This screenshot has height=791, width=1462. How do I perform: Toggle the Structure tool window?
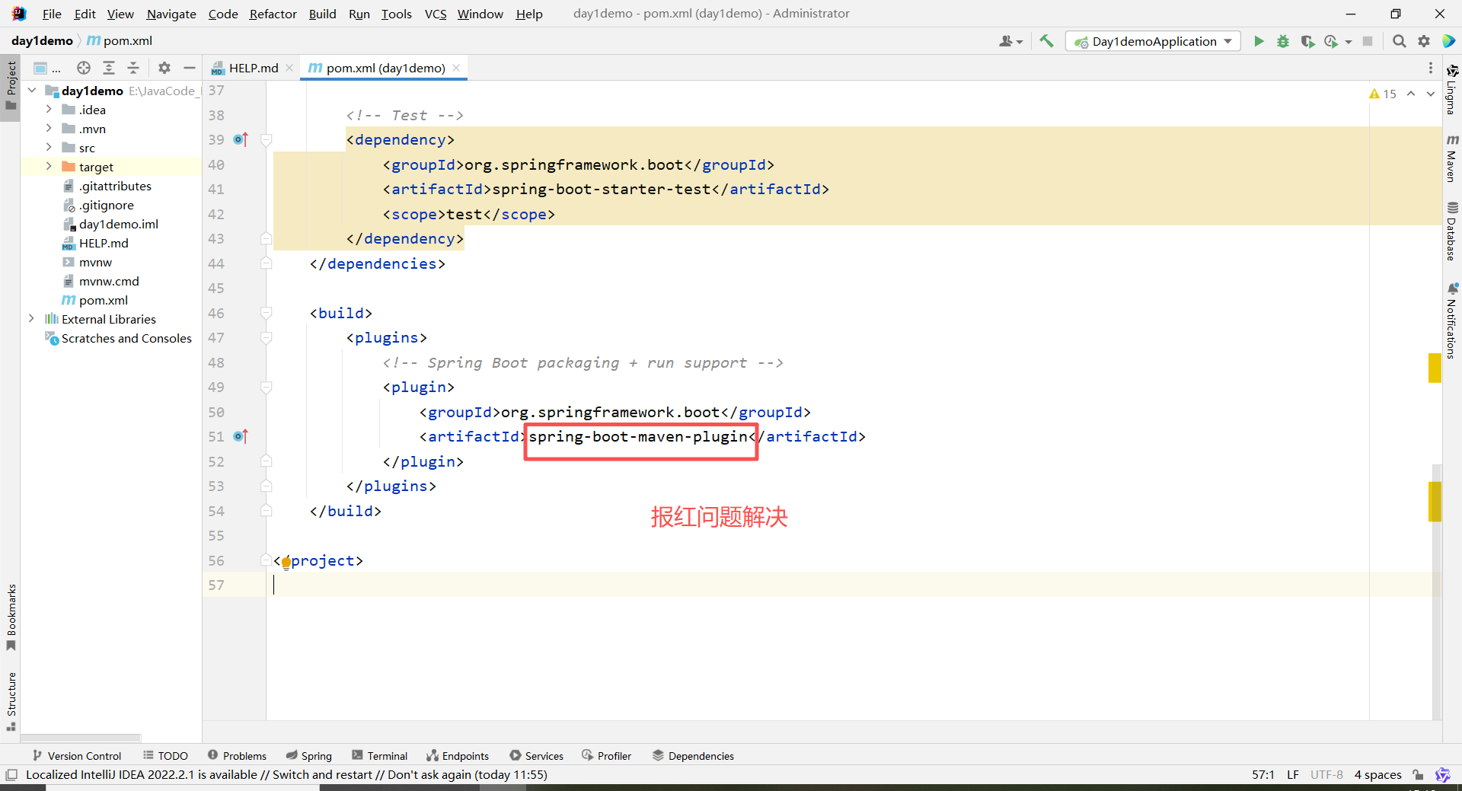11,701
